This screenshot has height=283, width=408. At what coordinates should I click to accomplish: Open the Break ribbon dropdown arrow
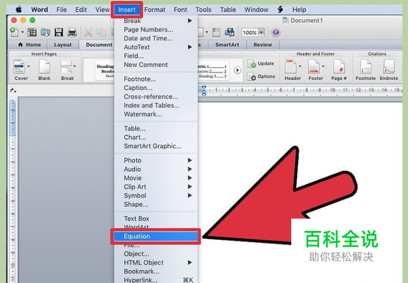pos(75,66)
